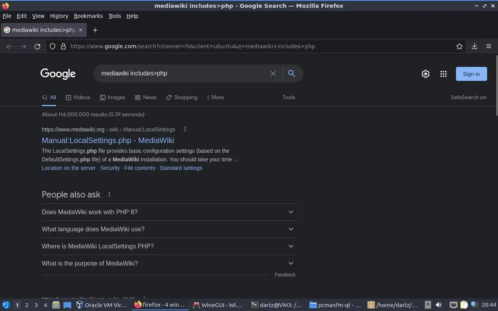
Task: Open the Security sitelink
Action: (x=110, y=168)
